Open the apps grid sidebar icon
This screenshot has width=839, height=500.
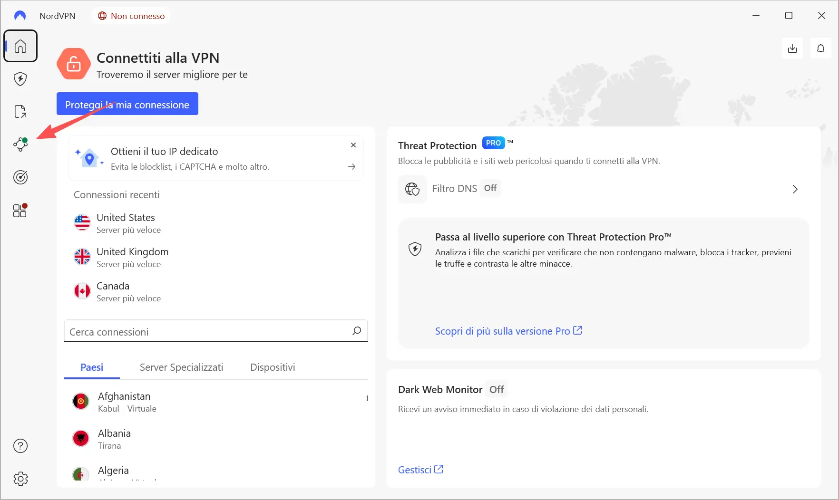[x=20, y=211]
